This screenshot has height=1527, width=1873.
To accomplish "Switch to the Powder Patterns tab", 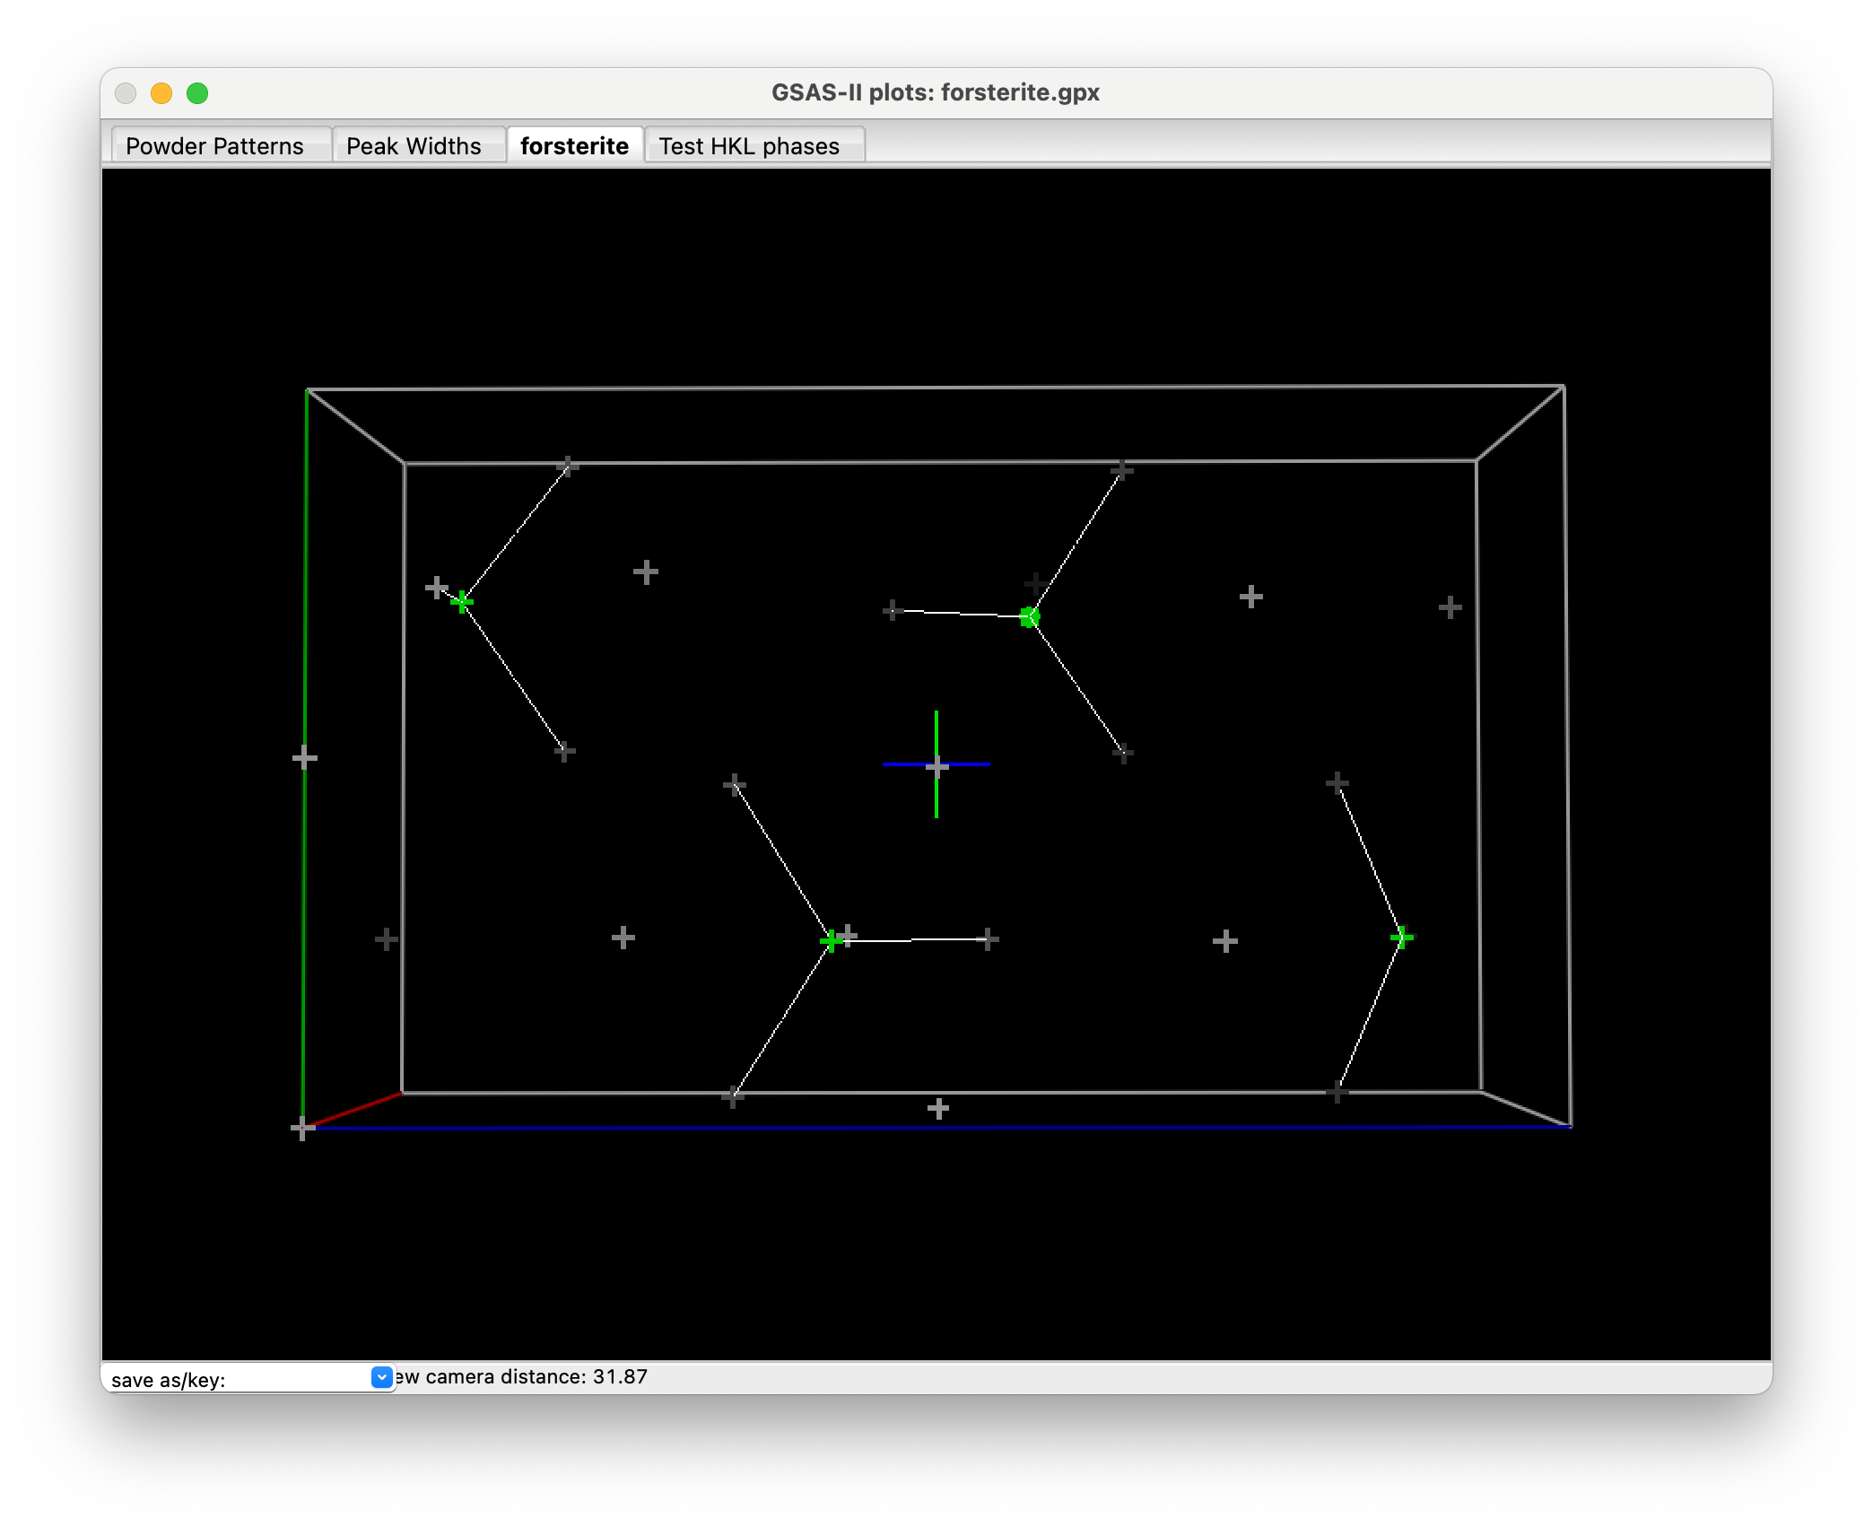I will [x=214, y=145].
